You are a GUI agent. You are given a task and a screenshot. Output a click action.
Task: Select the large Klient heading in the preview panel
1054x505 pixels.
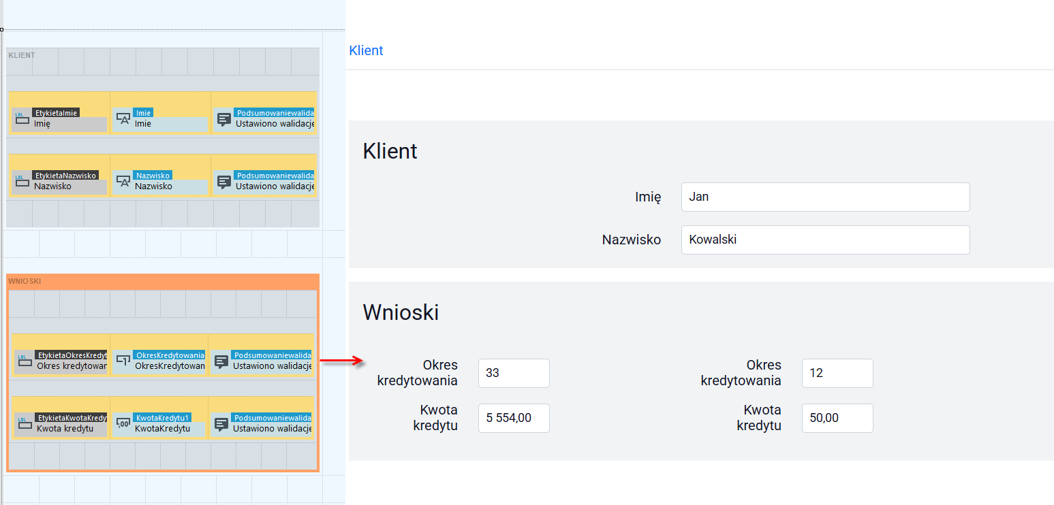pyautogui.click(x=390, y=150)
